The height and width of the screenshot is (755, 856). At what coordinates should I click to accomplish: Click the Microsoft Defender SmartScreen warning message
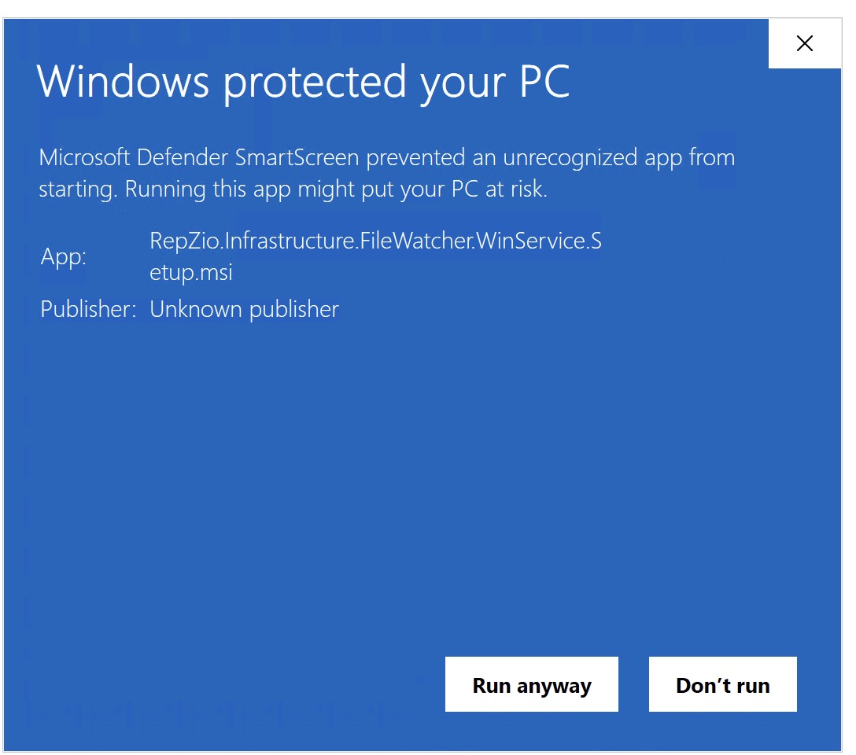click(386, 173)
